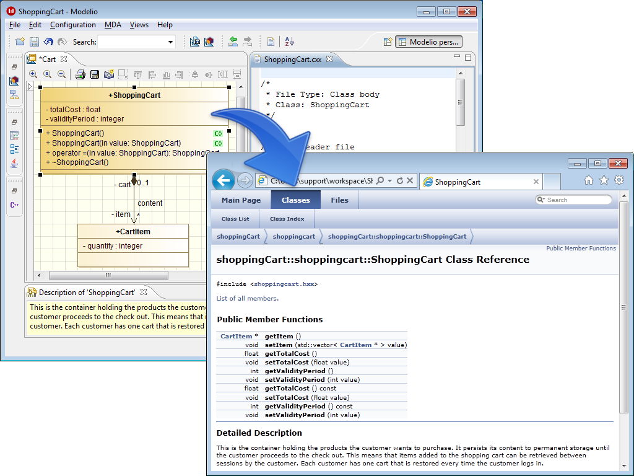Click the A-Z sort toolbar icon

click(289, 42)
